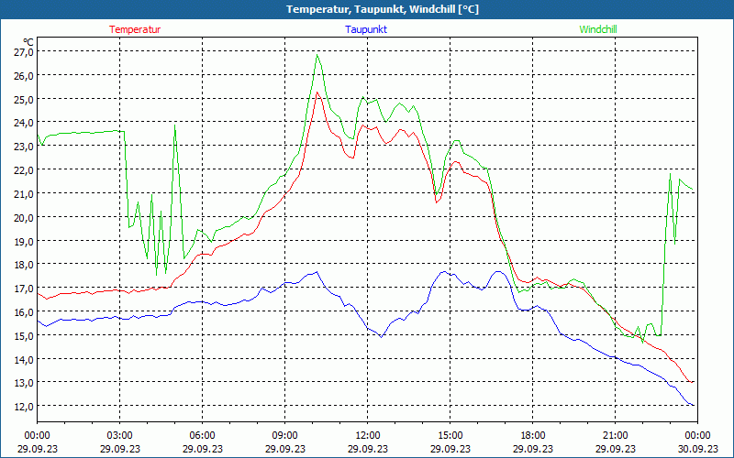Click the 12,0 y-axis value
Image resolution: width=734 pixels, height=458 pixels.
click(x=24, y=407)
